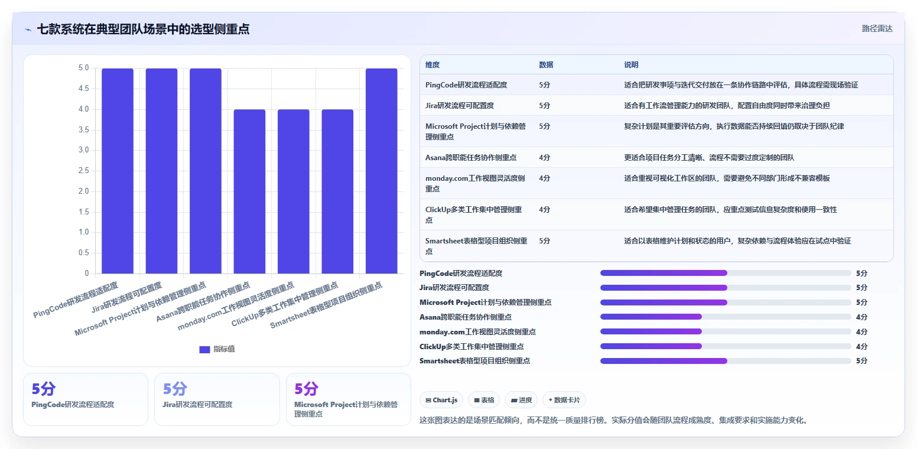Click the Chart.js chip

pyautogui.click(x=441, y=400)
